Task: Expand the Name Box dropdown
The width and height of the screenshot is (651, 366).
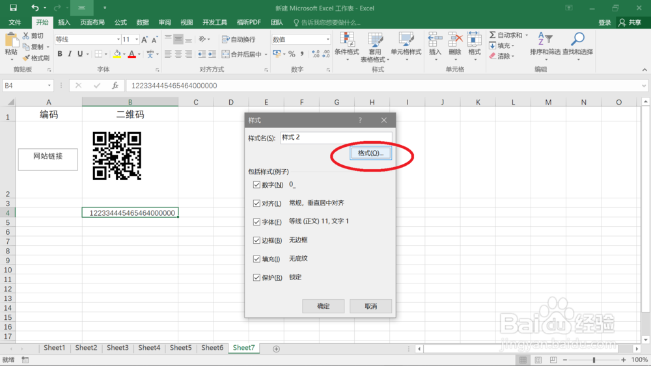Action: [49, 85]
